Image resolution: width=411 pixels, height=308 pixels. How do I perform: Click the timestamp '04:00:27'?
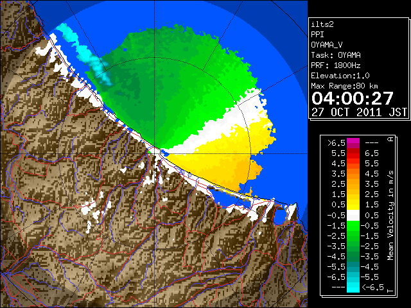pyautogui.click(x=353, y=98)
